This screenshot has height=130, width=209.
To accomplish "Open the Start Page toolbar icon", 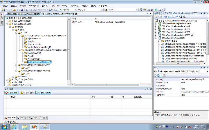I will [x=156, y=10].
